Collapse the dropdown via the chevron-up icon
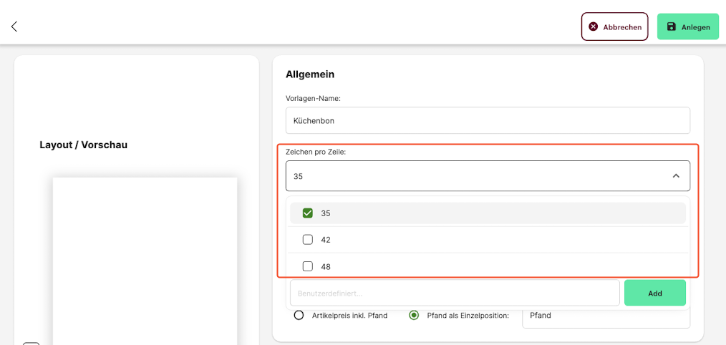The width and height of the screenshot is (726, 345). tap(676, 176)
